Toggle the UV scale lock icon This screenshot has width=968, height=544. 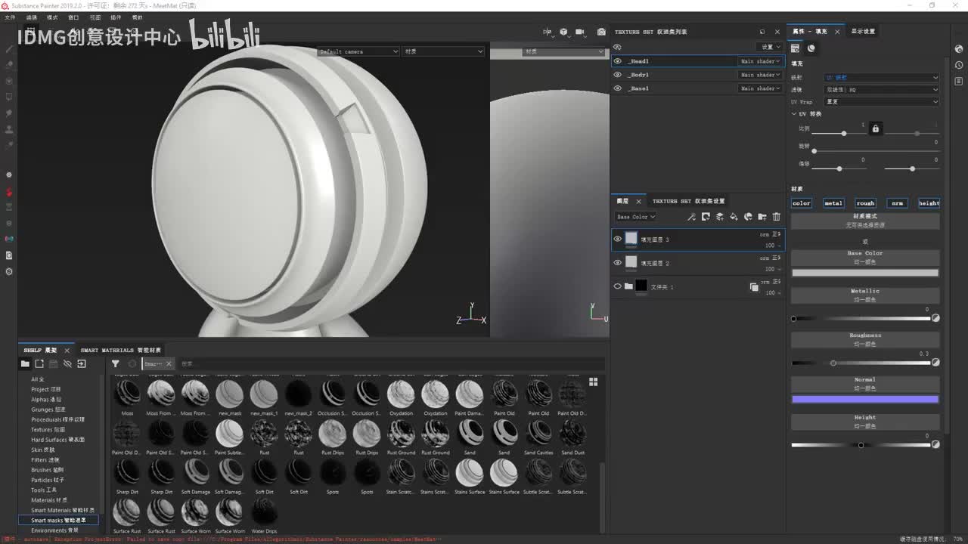(876, 128)
